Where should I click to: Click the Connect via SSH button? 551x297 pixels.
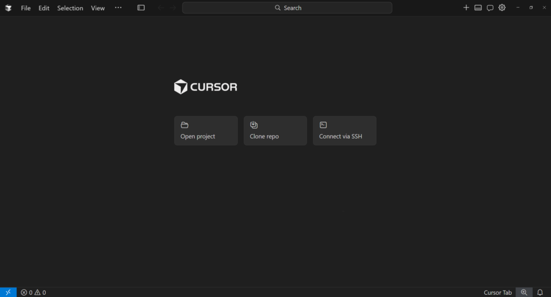tap(345, 131)
